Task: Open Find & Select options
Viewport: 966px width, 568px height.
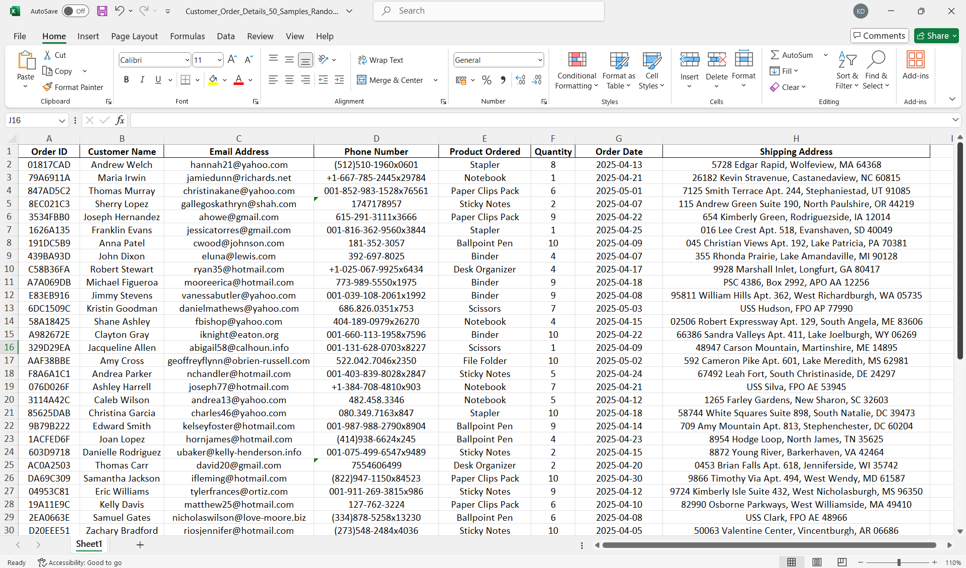Action: coord(876,70)
